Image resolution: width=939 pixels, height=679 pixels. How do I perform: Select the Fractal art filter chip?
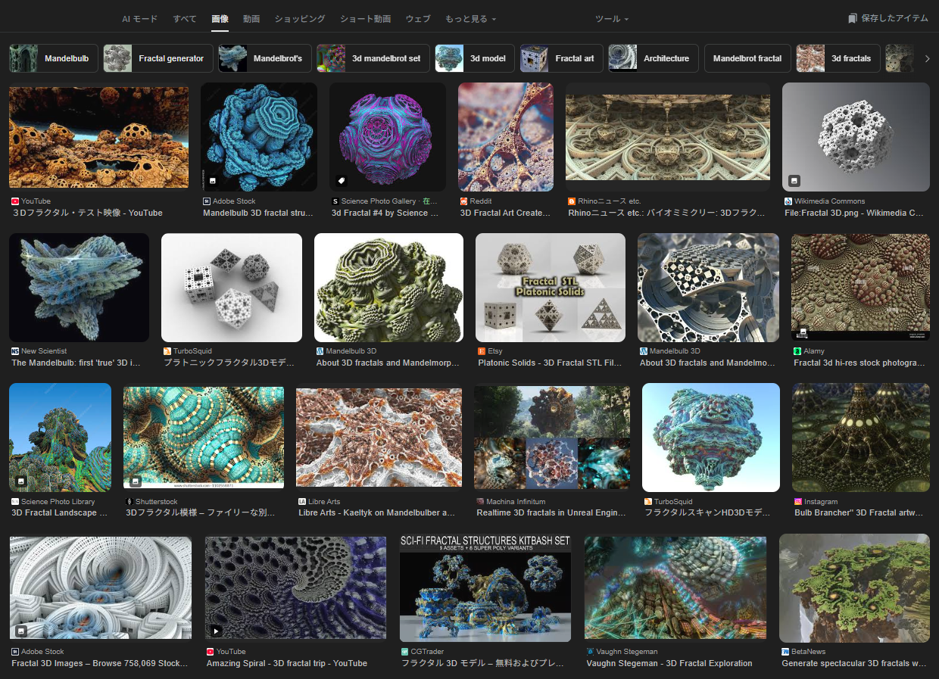(x=561, y=58)
